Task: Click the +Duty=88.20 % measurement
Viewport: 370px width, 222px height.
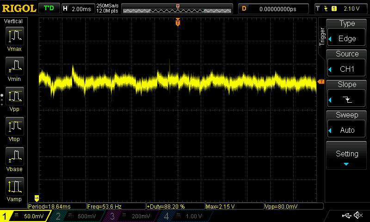Action: pos(176,206)
